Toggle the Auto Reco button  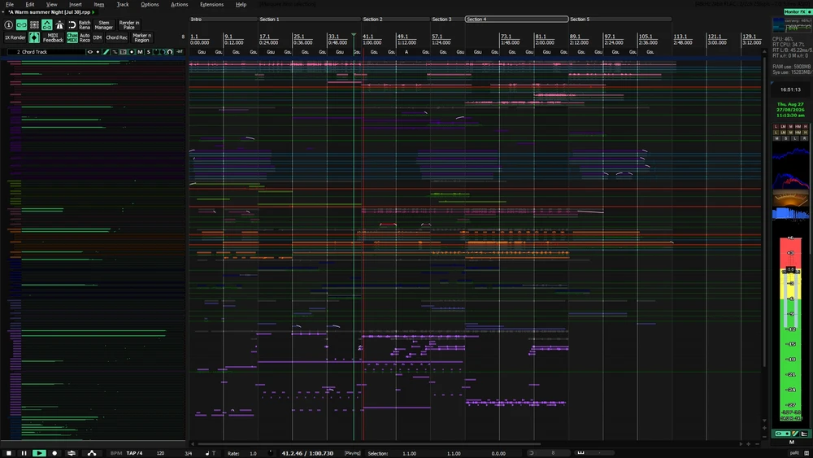85,37
